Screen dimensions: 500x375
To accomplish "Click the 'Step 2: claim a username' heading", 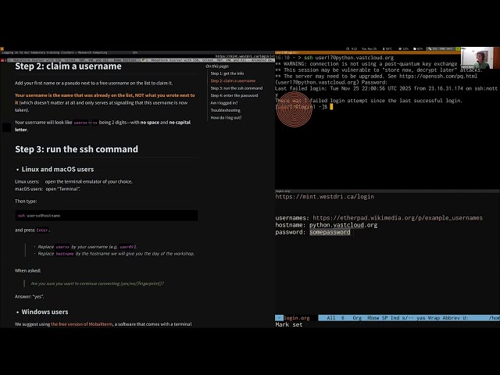I will coord(68,66).
